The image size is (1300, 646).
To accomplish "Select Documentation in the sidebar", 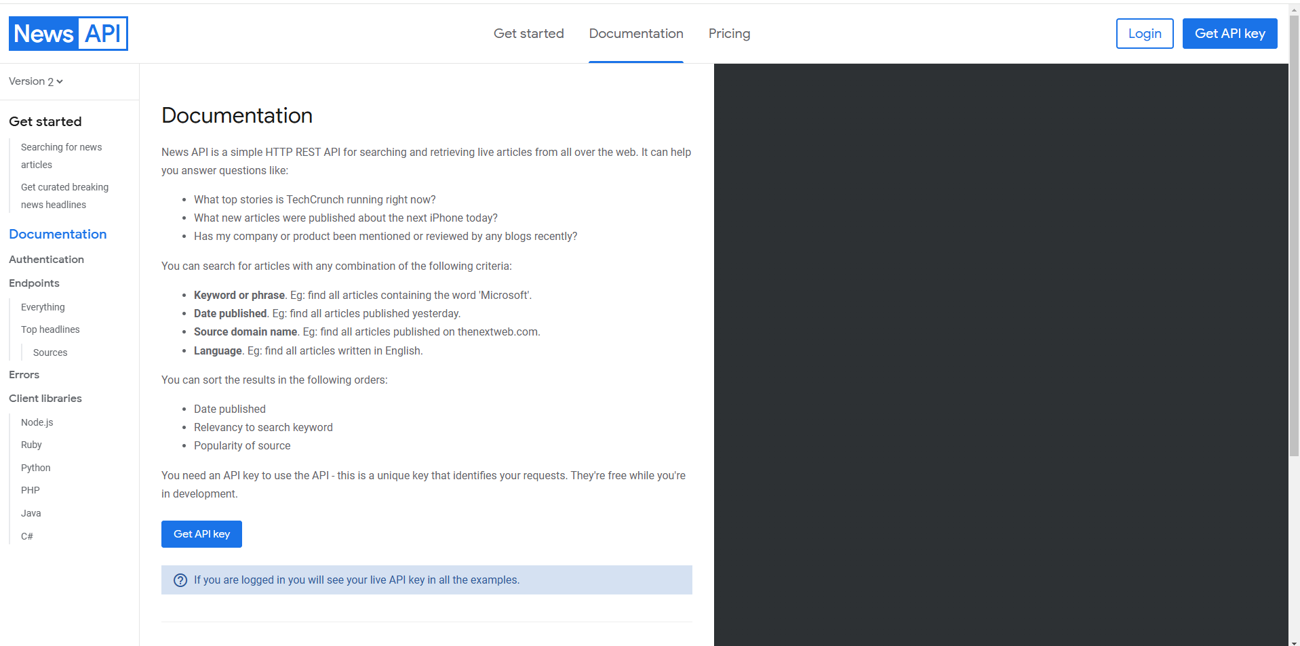I will click(x=58, y=234).
